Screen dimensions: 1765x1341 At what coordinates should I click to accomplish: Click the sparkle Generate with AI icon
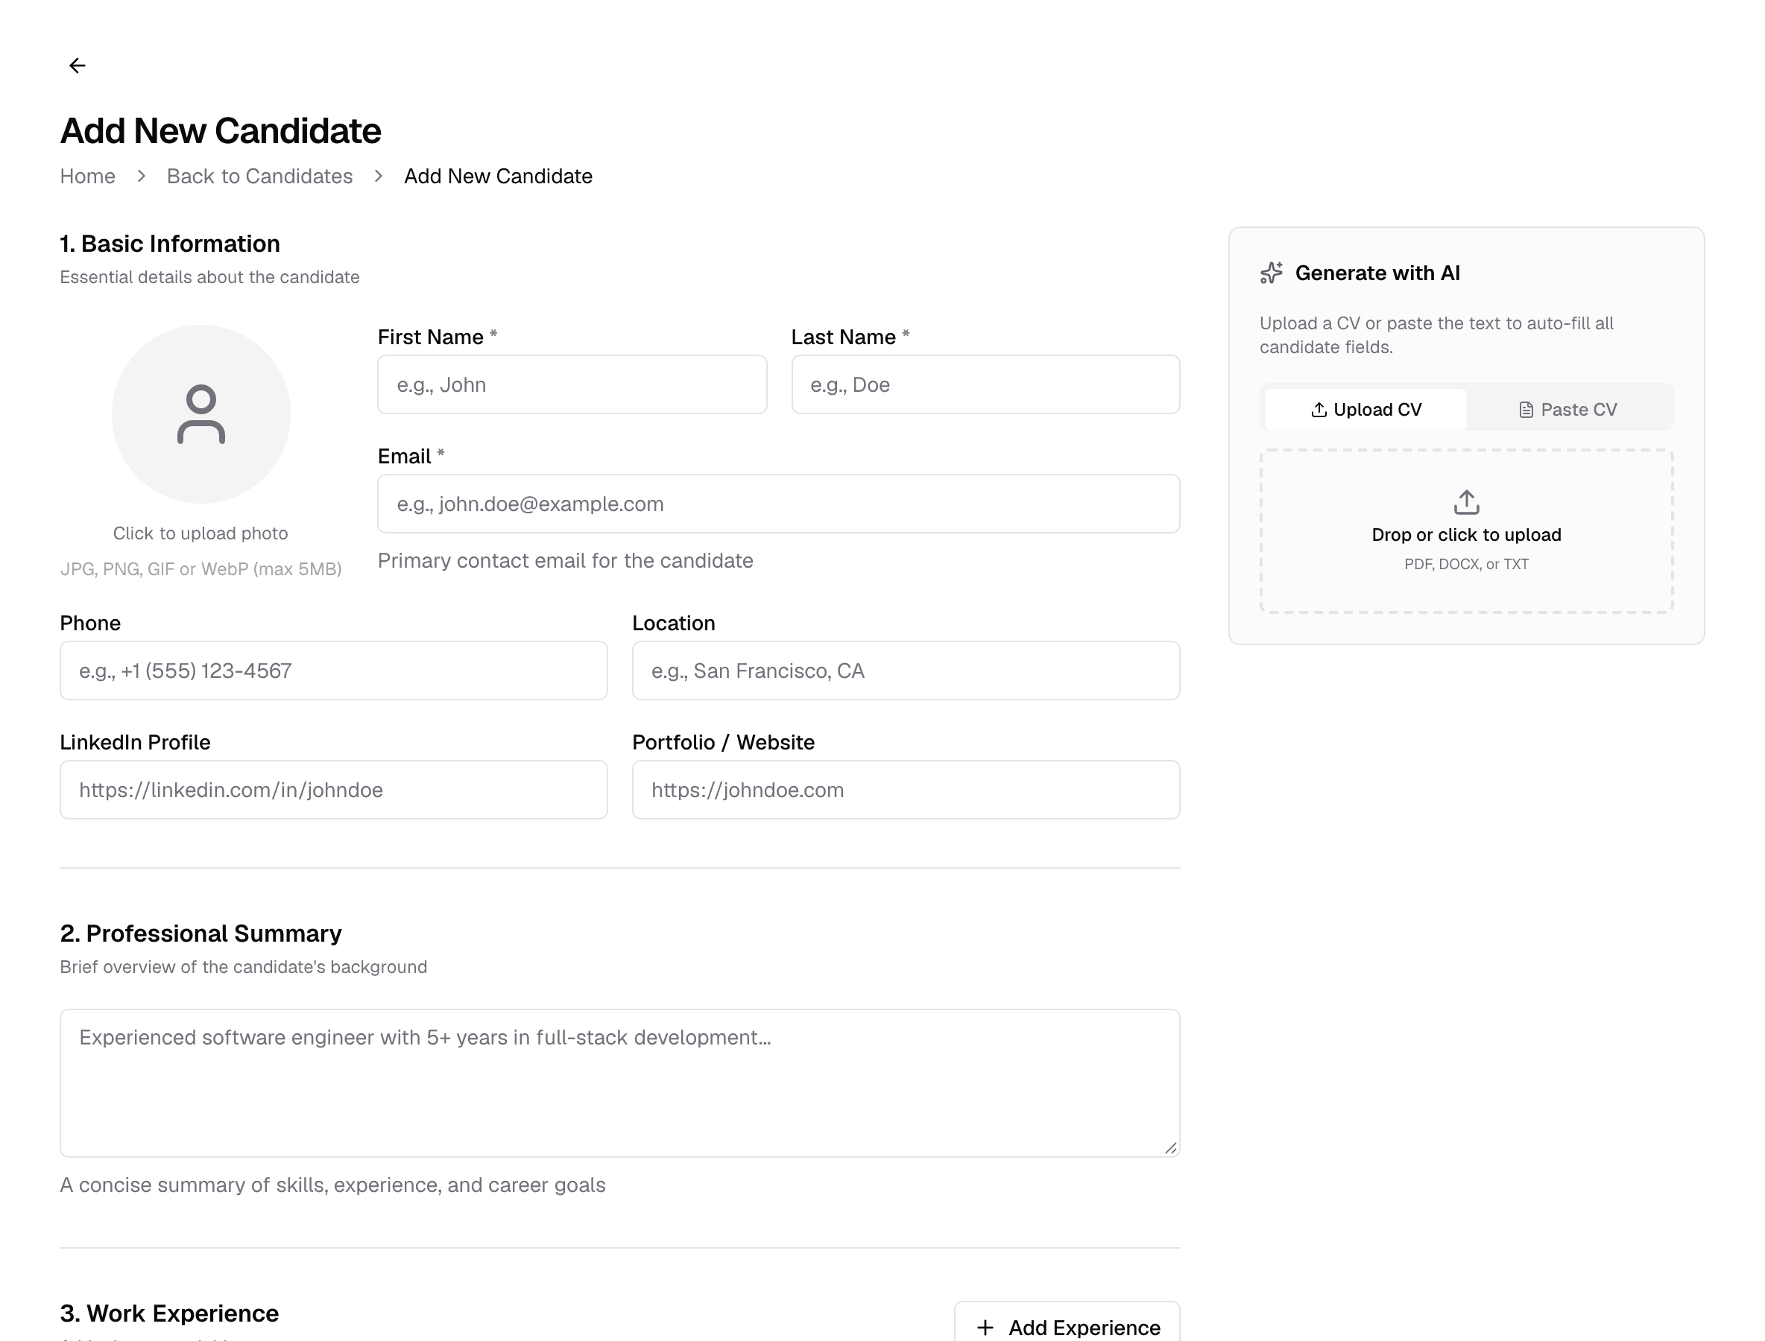tap(1272, 273)
